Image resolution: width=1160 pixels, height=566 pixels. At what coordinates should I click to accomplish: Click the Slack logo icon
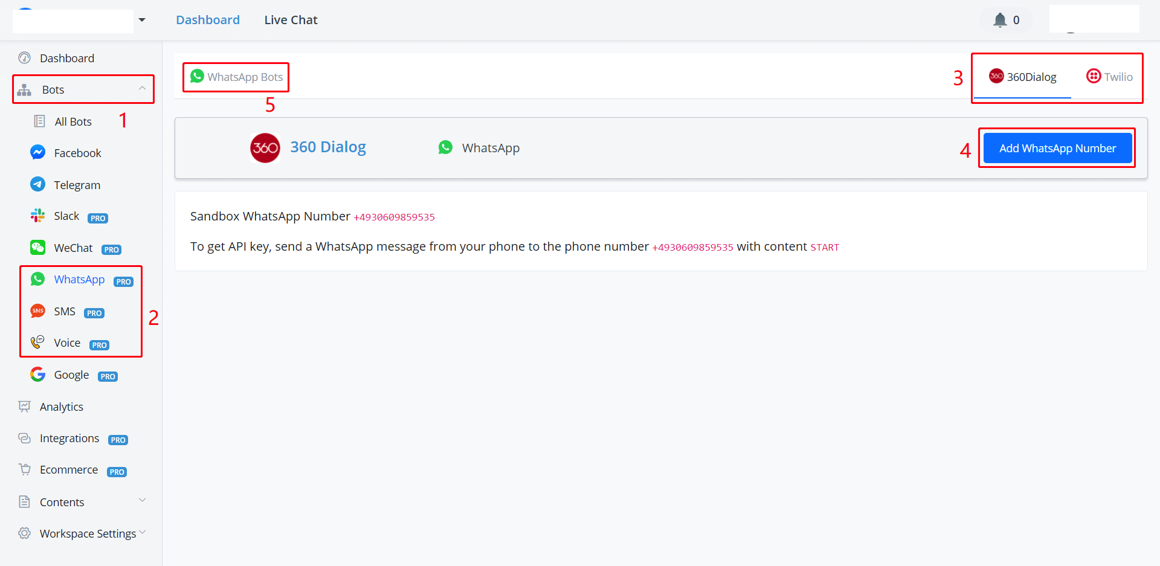pos(37,216)
